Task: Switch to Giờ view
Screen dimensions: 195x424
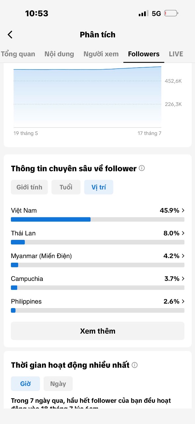Action: pyautogui.click(x=25, y=384)
